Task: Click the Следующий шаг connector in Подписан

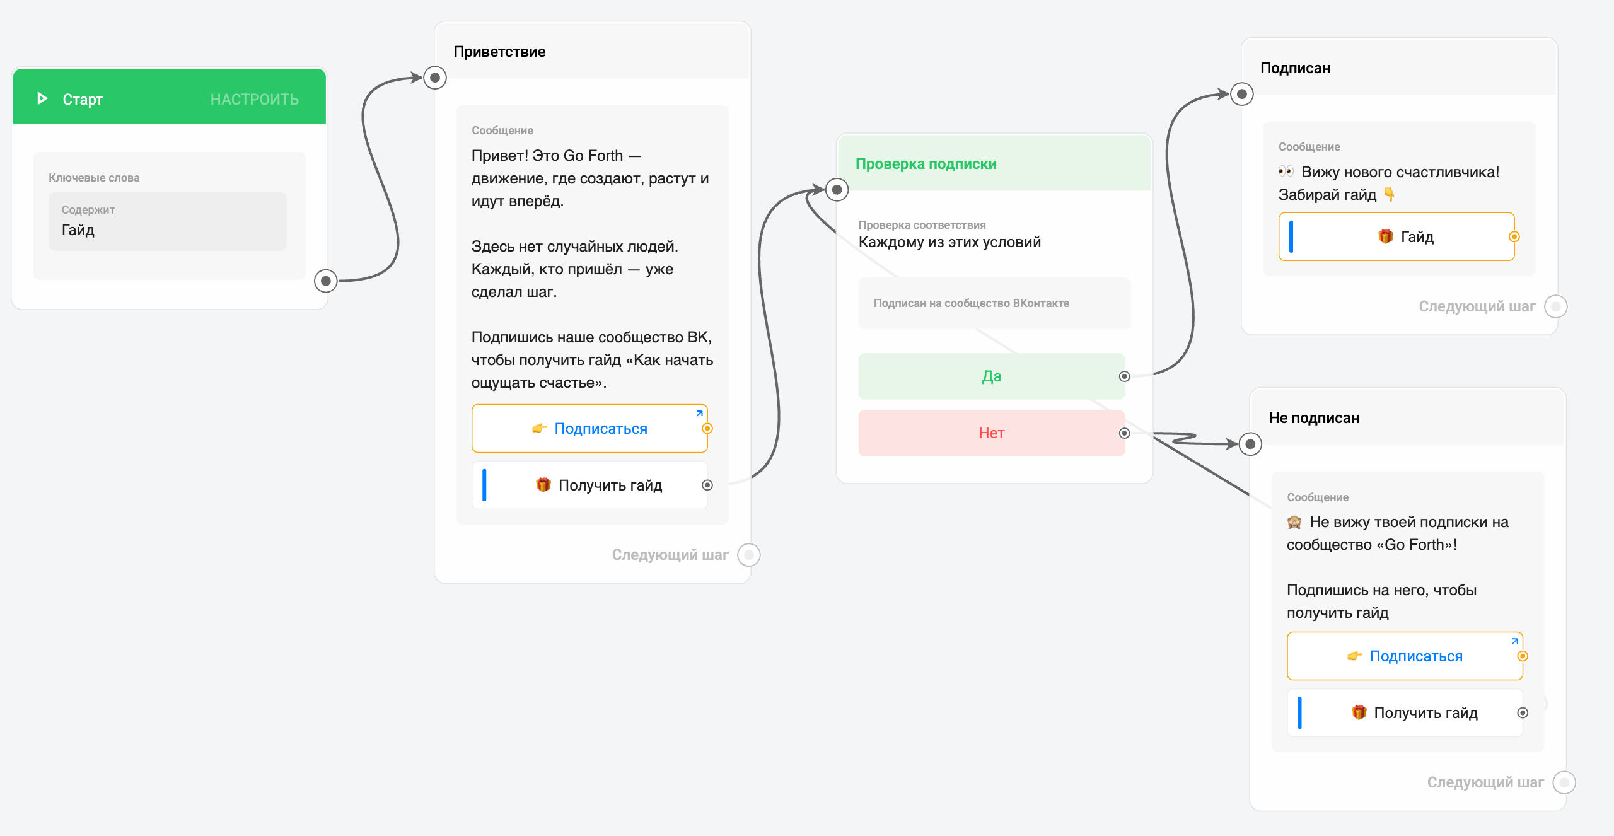Action: [x=1555, y=306]
